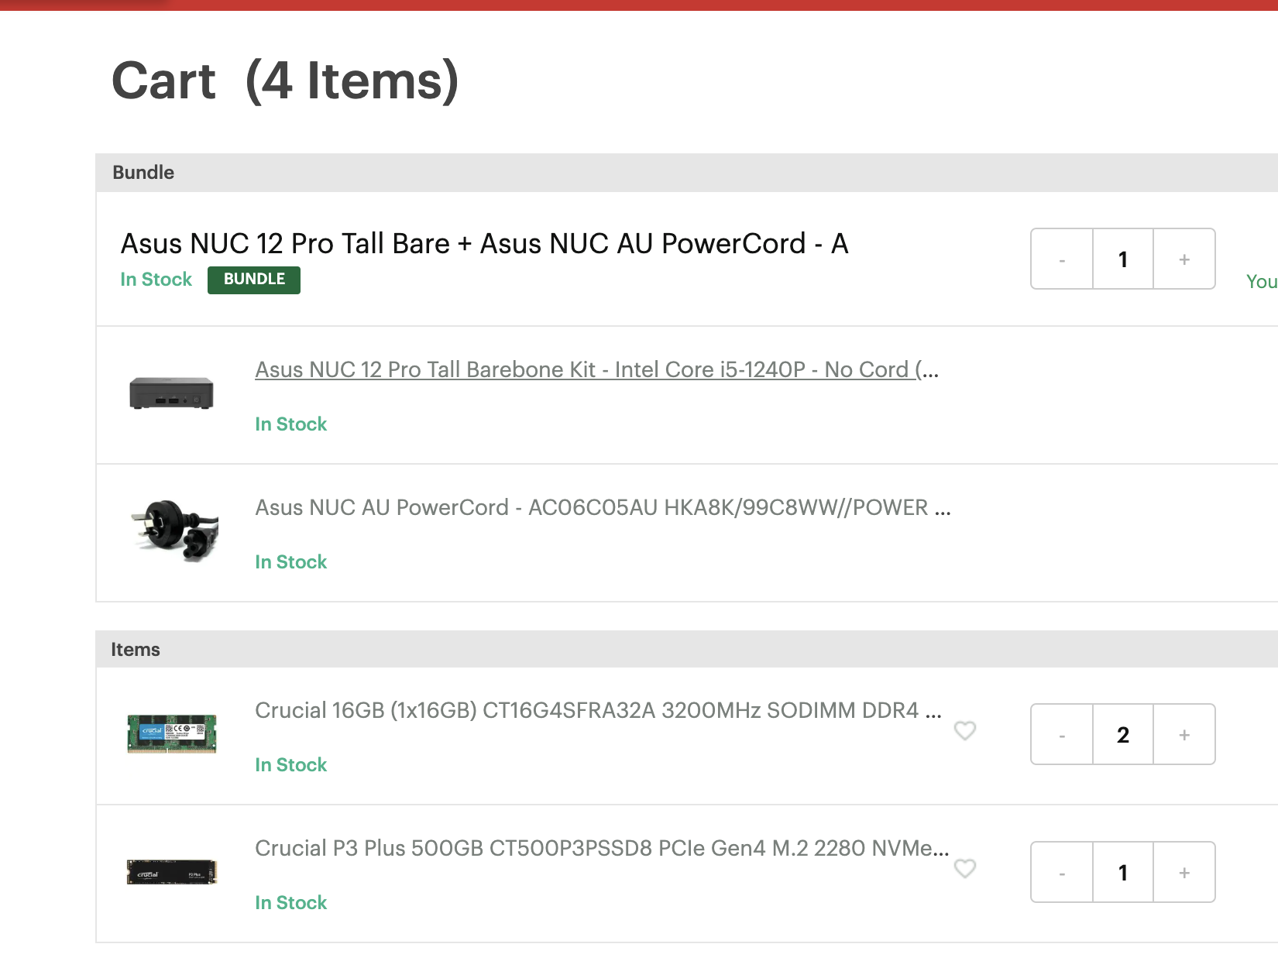Add Crucial 16GB RAM to wishlist heart

click(964, 730)
